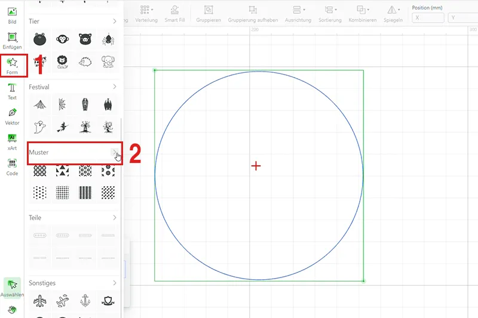The image size is (478, 318).
Task: Insert the propeller plane shape
Action: [x=63, y=301]
